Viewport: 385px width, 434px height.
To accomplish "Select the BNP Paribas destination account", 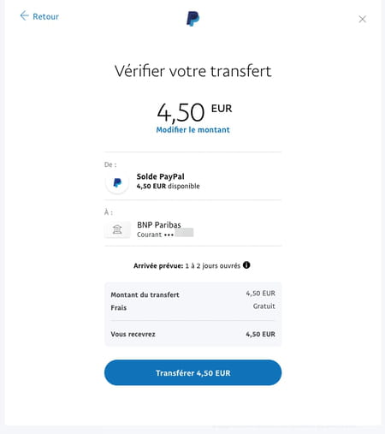I will coord(192,229).
